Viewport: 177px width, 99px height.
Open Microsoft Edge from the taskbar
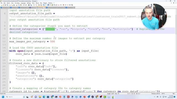pyautogui.click(x=44, y=97)
